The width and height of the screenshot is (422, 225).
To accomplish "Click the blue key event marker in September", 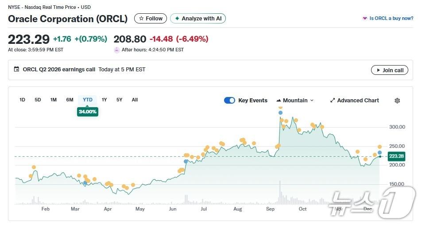I will pos(280,113).
